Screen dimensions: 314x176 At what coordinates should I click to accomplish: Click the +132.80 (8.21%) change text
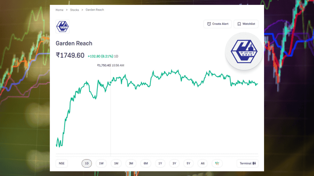click(100, 56)
